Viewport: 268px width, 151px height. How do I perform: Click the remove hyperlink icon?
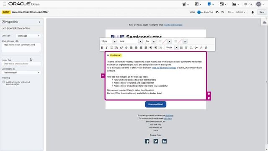206,47
